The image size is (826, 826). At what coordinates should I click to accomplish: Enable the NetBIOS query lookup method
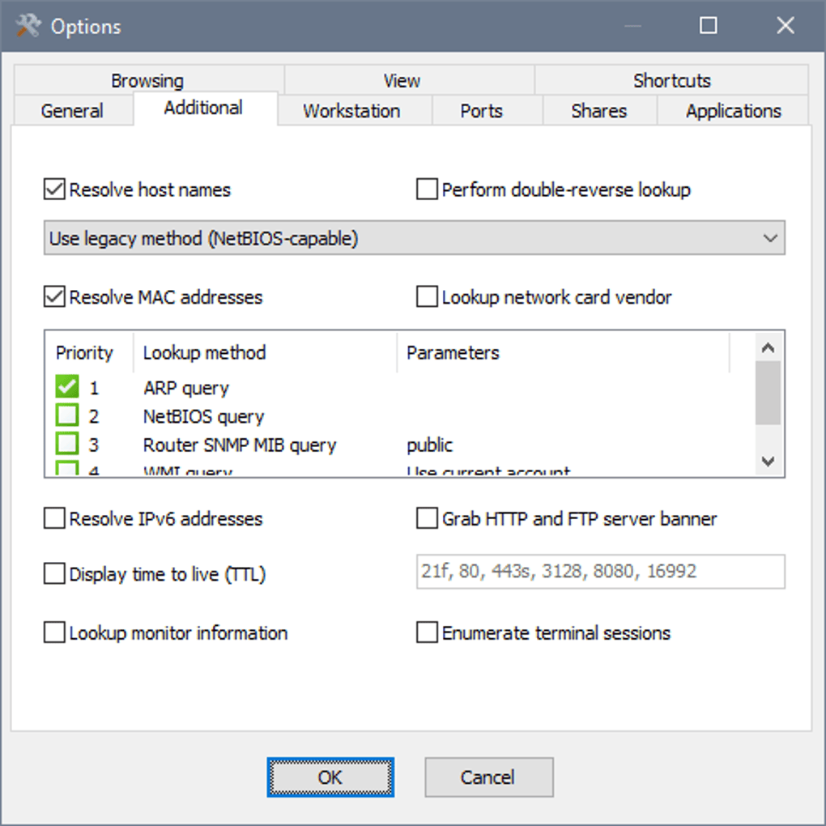point(67,416)
